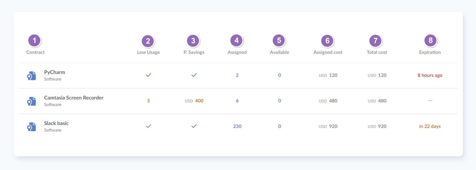Click the USD 400 potential savings for Camtasia
The image size is (476, 170).
(194, 101)
